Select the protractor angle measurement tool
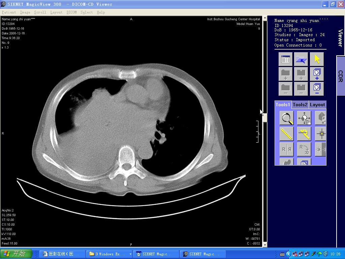This screenshot has height=259, width=345. pyautogui.click(x=304, y=134)
